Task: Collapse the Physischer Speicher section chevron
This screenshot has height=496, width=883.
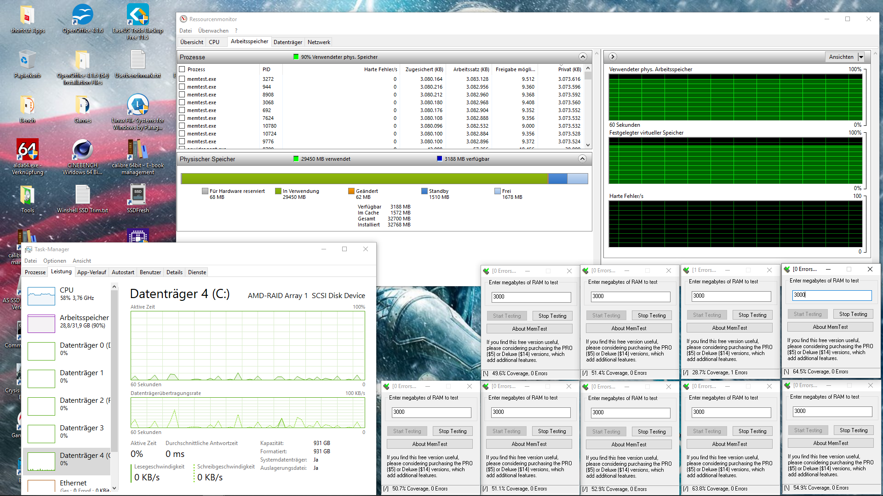Action: coord(582,159)
